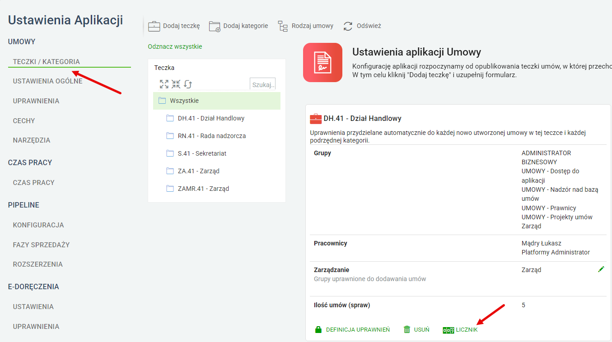Open Uprawnienia under E-Doręczenia

pos(36,327)
